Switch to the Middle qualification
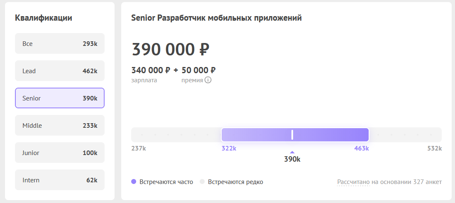The image size is (455, 203). (x=60, y=125)
